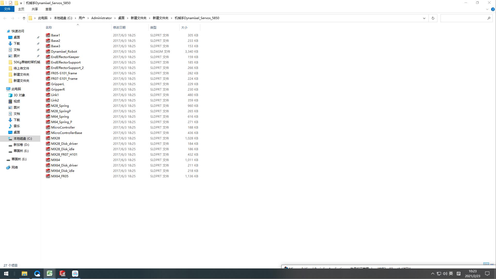Open SolidWorks 2015 from taskbar
The height and width of the screenshot is (279, 496).
point(62,274)
